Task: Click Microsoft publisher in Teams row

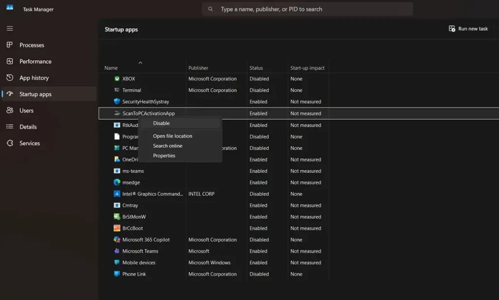Action: pos(199,251)
